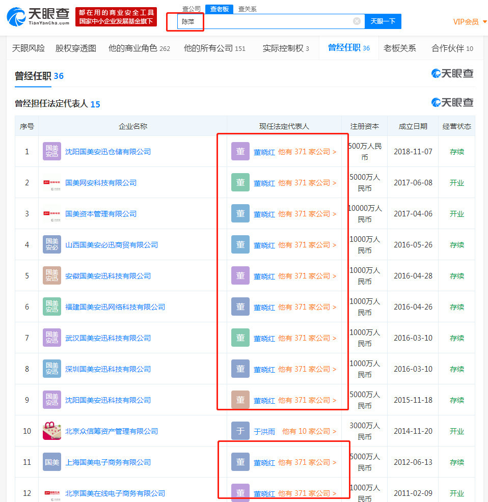Clear the search box with the X icon
Viewport: 488px width, 502px height.
(x=357, y=21)
